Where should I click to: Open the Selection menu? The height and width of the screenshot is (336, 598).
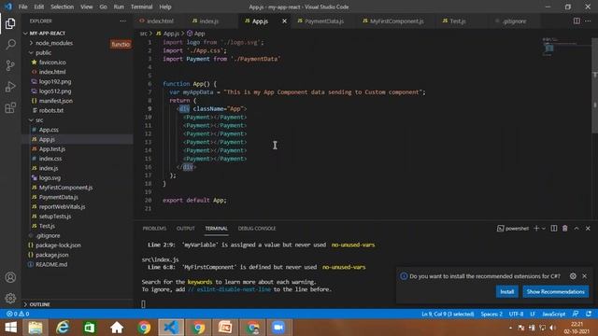coord(63,7)
